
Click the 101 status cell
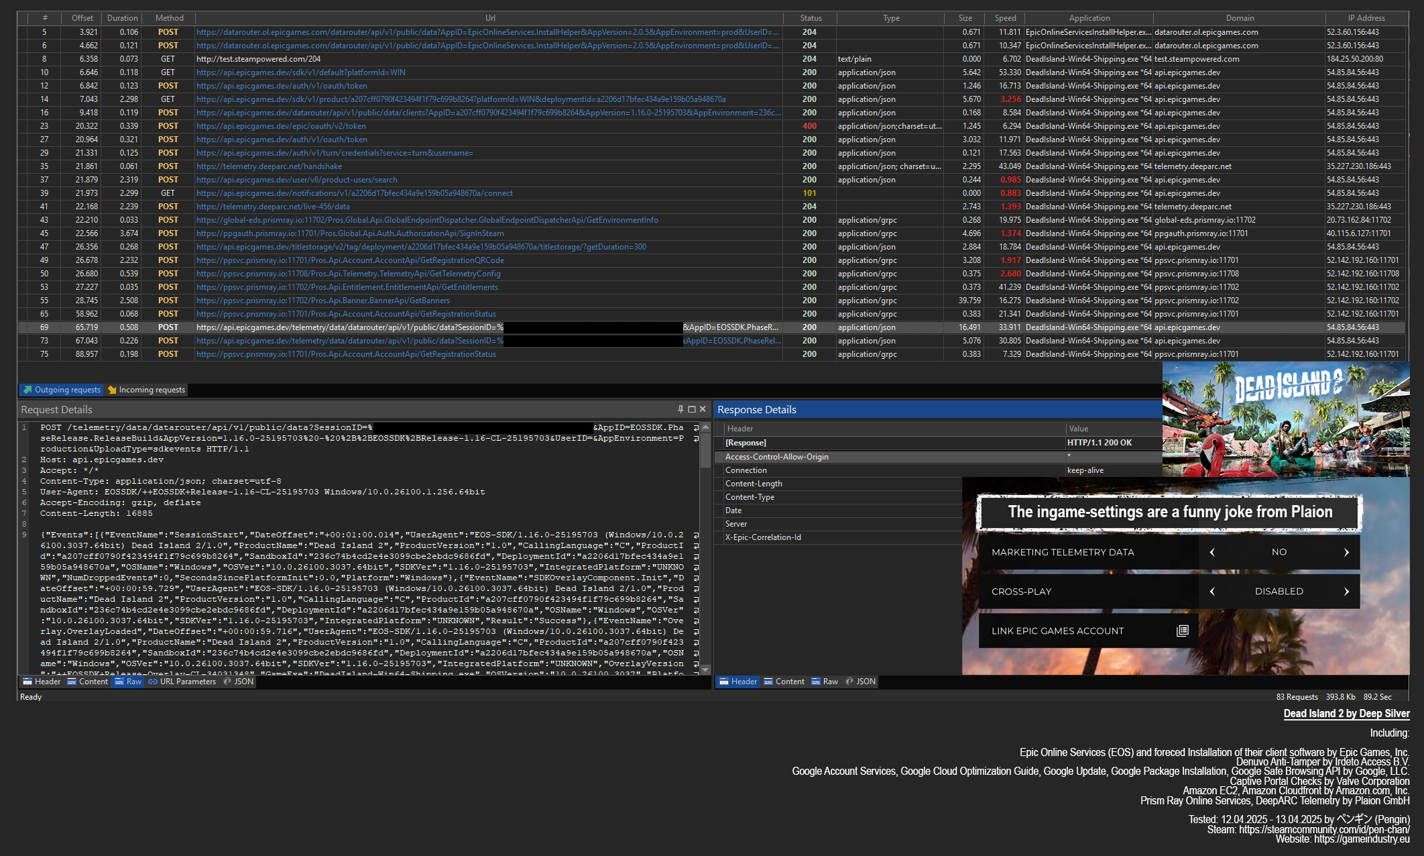[810, 193]
